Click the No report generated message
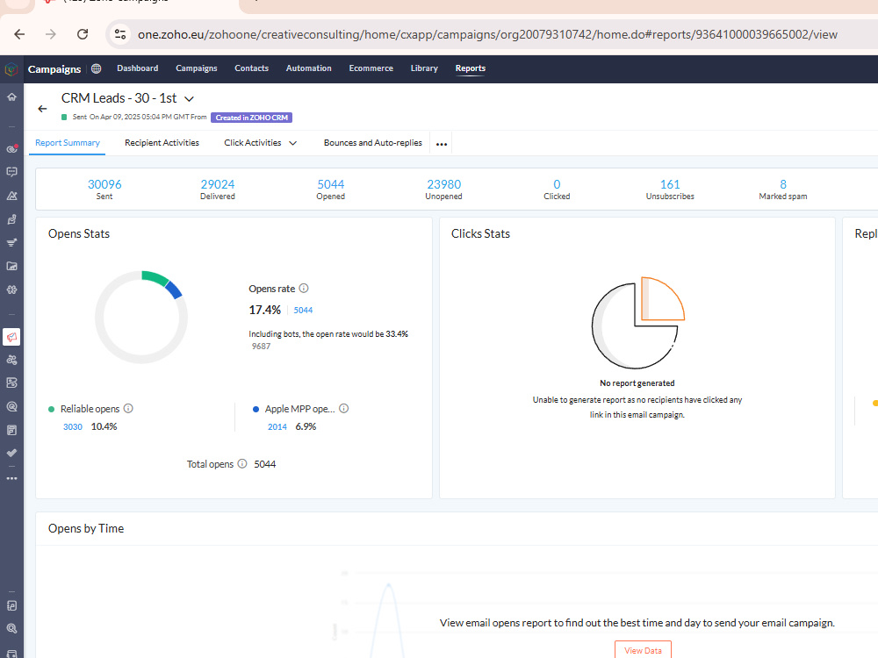Image resolution: width=878 pixels, height=658 pixels. pos(637,383)
